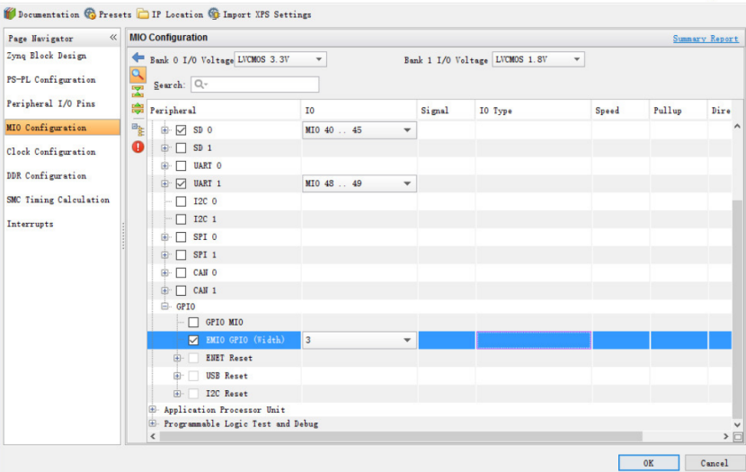Viewport: 746px width, 472px height.
Task: Go to Interrupts page
Action: (x=30, y=224)
